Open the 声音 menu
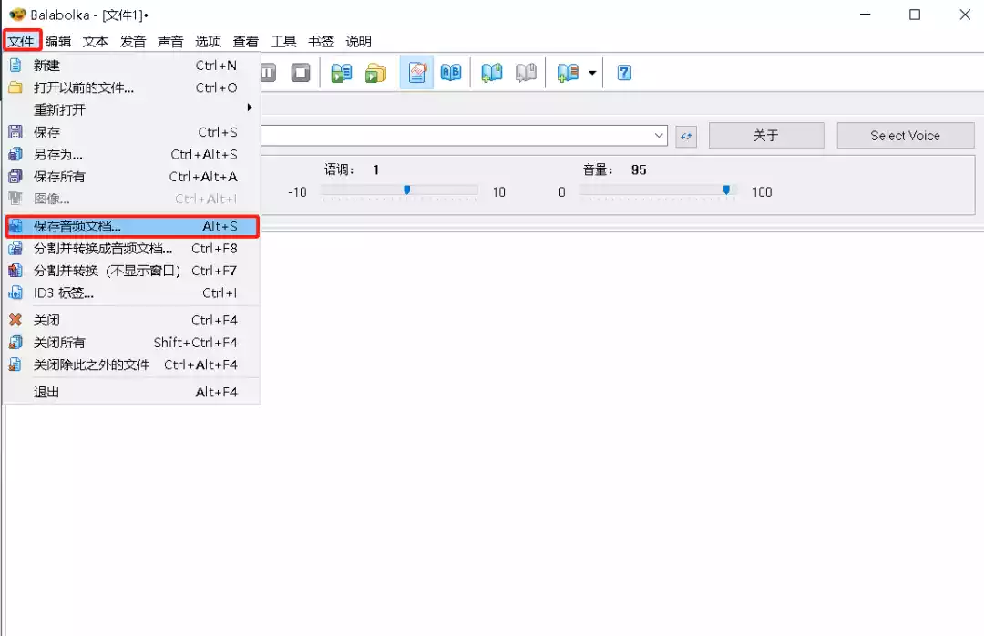Viewport: 984px width, 636px height. [170, 41]
